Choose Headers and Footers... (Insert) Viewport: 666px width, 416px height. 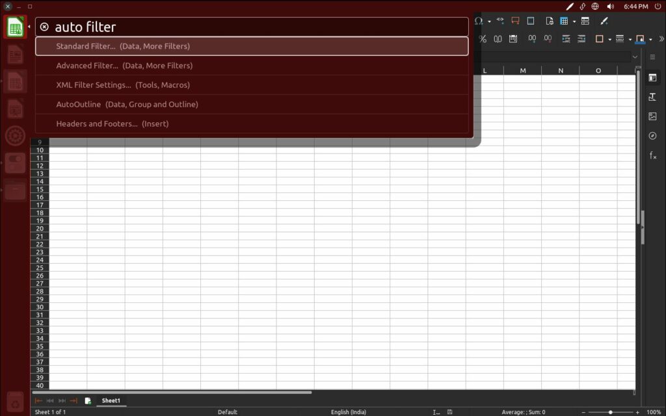point(252,124)
